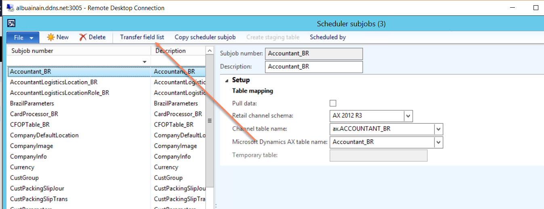Click the Channel table name field
Image resolution: width=544 pixels, height=209 pixels.
pos(382,129)
